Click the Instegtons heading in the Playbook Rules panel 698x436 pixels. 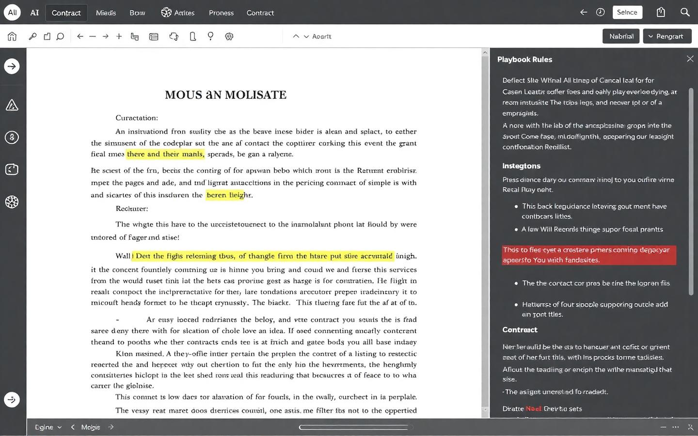521,166
